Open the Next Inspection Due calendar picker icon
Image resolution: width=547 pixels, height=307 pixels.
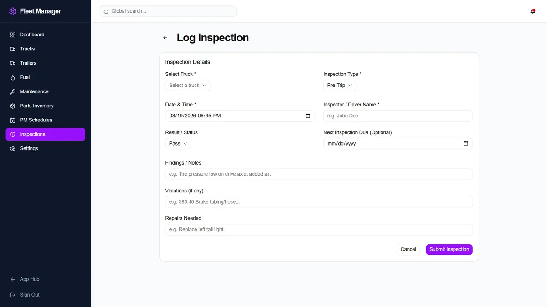(466, 144)
